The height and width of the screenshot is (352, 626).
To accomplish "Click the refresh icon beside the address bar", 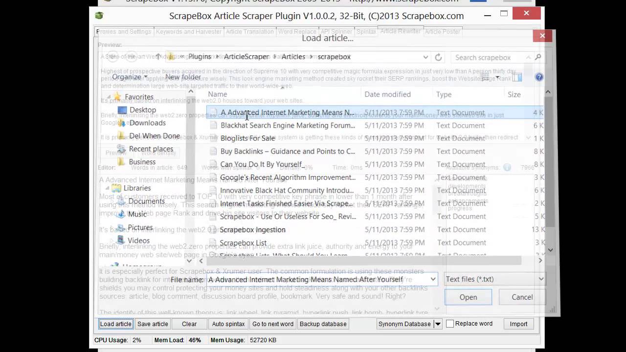I will tap(438, 57).
